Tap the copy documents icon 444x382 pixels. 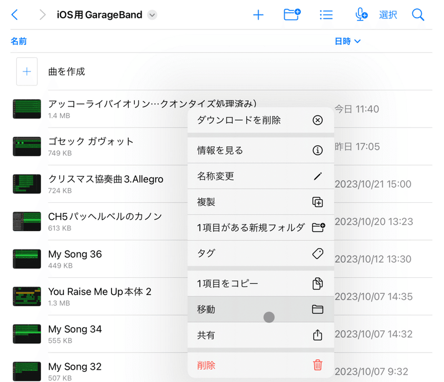(x=317, y=283)
